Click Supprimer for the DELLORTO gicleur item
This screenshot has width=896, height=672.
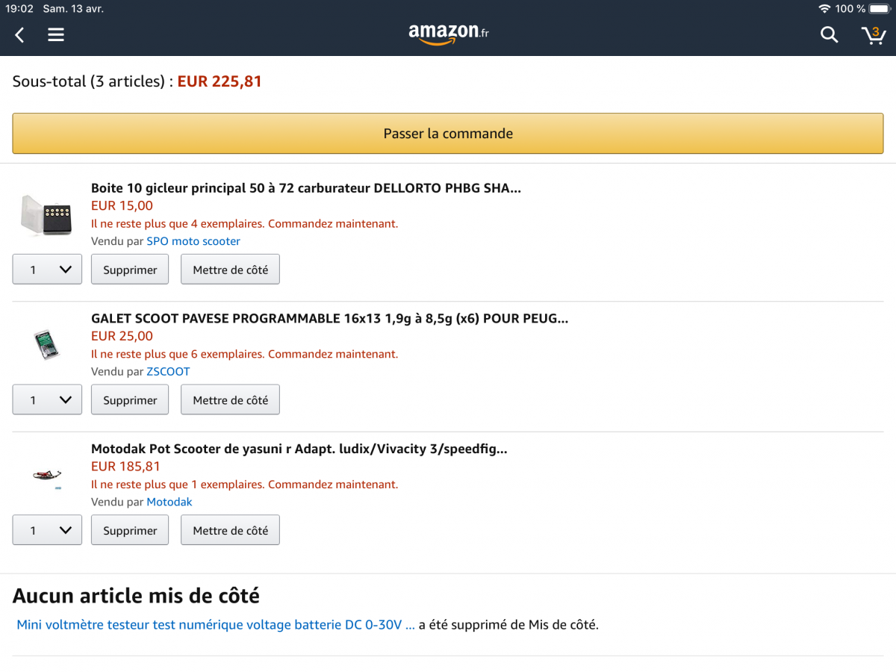coord(130,270)
